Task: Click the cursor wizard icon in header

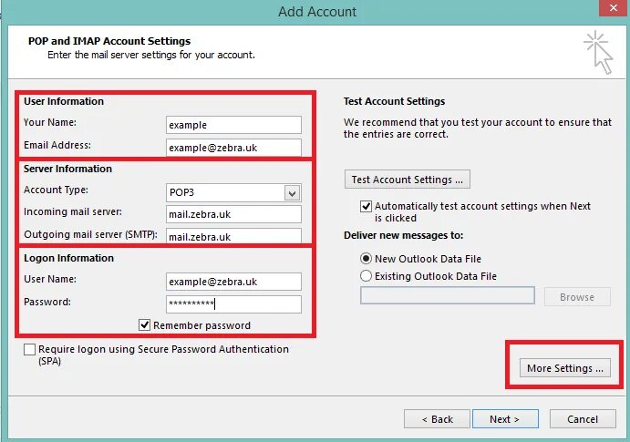Action: pos(598,50)
